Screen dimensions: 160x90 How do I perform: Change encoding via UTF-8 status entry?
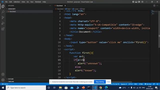click(130, 84)
